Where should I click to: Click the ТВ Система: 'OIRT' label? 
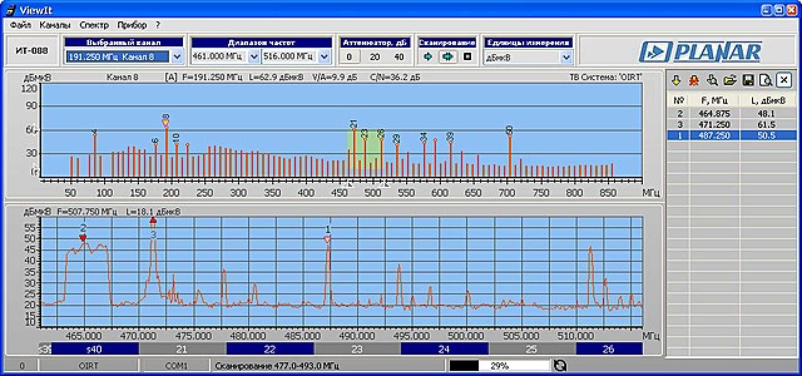(606, 77)
